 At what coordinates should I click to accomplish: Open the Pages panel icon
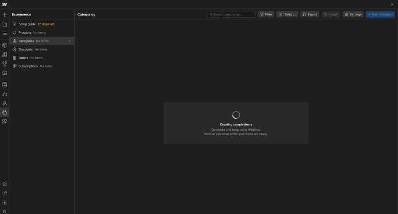point(4,24)
